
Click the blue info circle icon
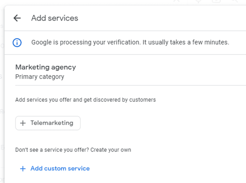pos(17,43)
